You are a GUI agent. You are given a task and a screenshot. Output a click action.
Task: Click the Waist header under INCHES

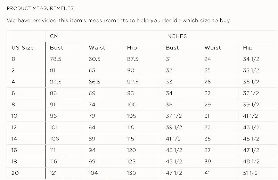coord(213,48)
